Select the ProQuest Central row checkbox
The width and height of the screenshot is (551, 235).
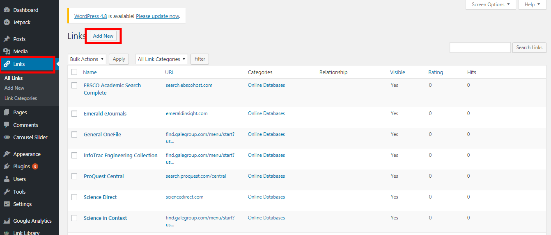point(74,176)
